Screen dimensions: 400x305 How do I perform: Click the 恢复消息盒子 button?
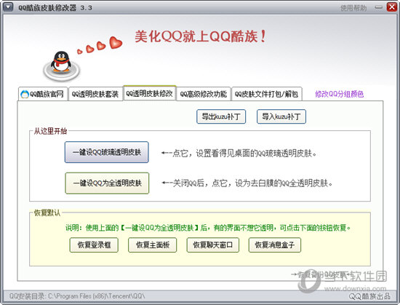coord(275,245)
